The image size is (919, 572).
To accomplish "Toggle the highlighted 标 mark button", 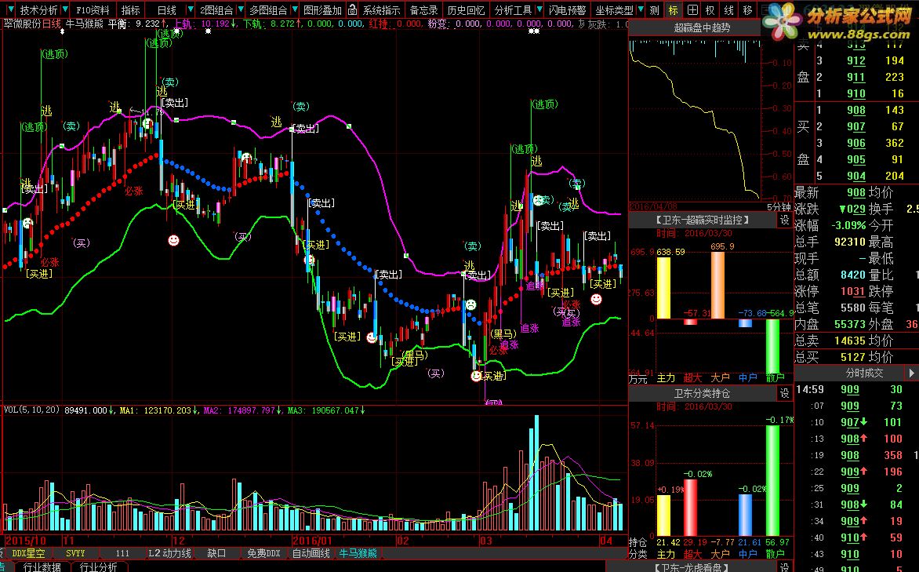I will pyautogui.click(x=674, y=10).
